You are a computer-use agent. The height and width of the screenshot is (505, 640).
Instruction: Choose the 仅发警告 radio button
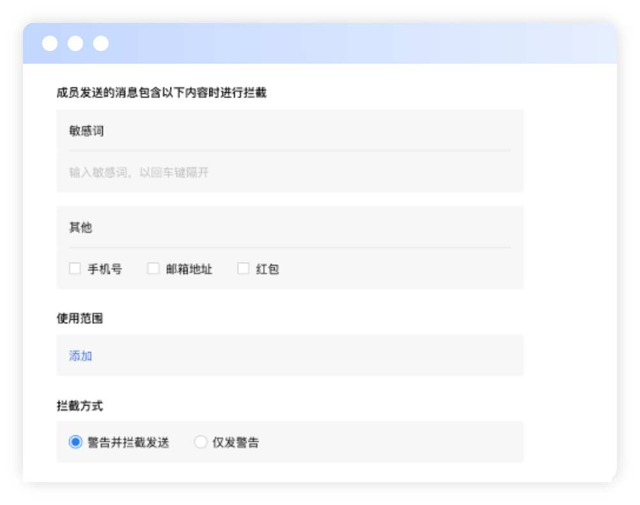click(201, 442)
